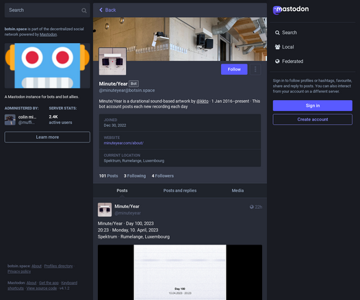The width and height of the screenshot is (360, 300).
Task: View the 4 Followers list
Action: coord(163,176)
